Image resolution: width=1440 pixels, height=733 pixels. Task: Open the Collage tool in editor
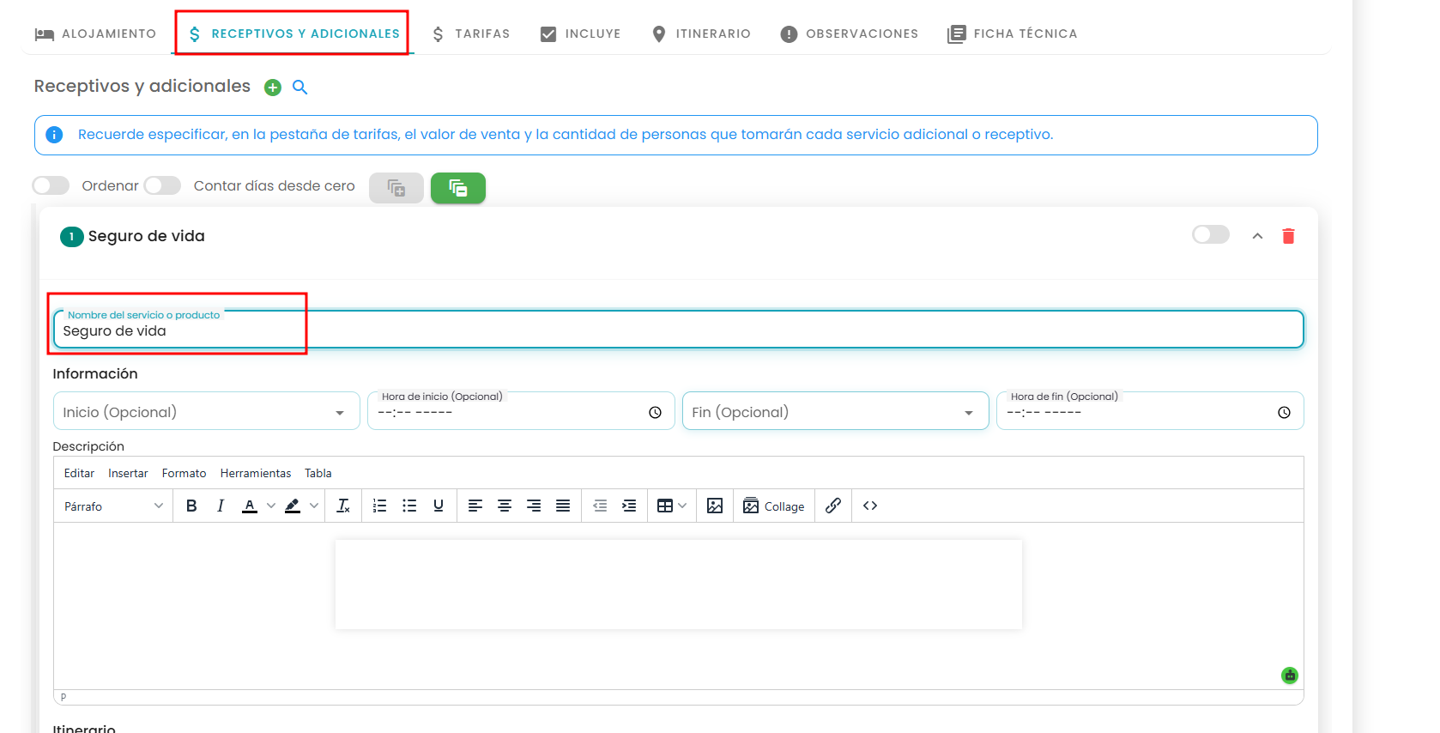[x=773, y=506]
